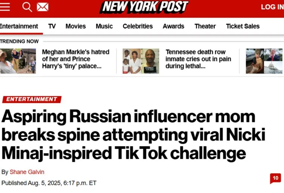Image resolution: width=284 pixels, height=193 pixels.
Task: Open the Celebrities section
Action: (138, 26)
